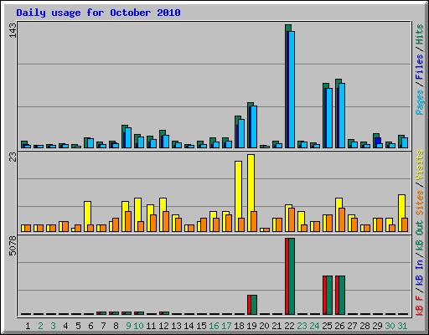The width and height of the screenshot is (429, 335).
Task: Click day 28 on the x-axis
Action: [364, 326]
